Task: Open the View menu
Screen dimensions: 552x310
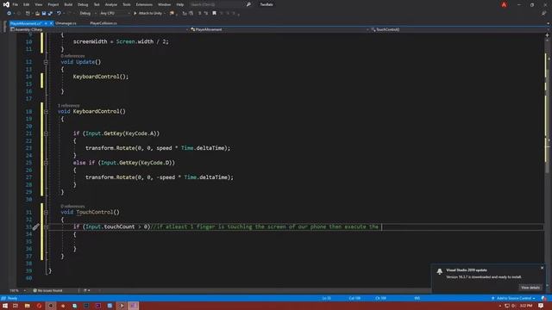Action: (x=38, y=4)
